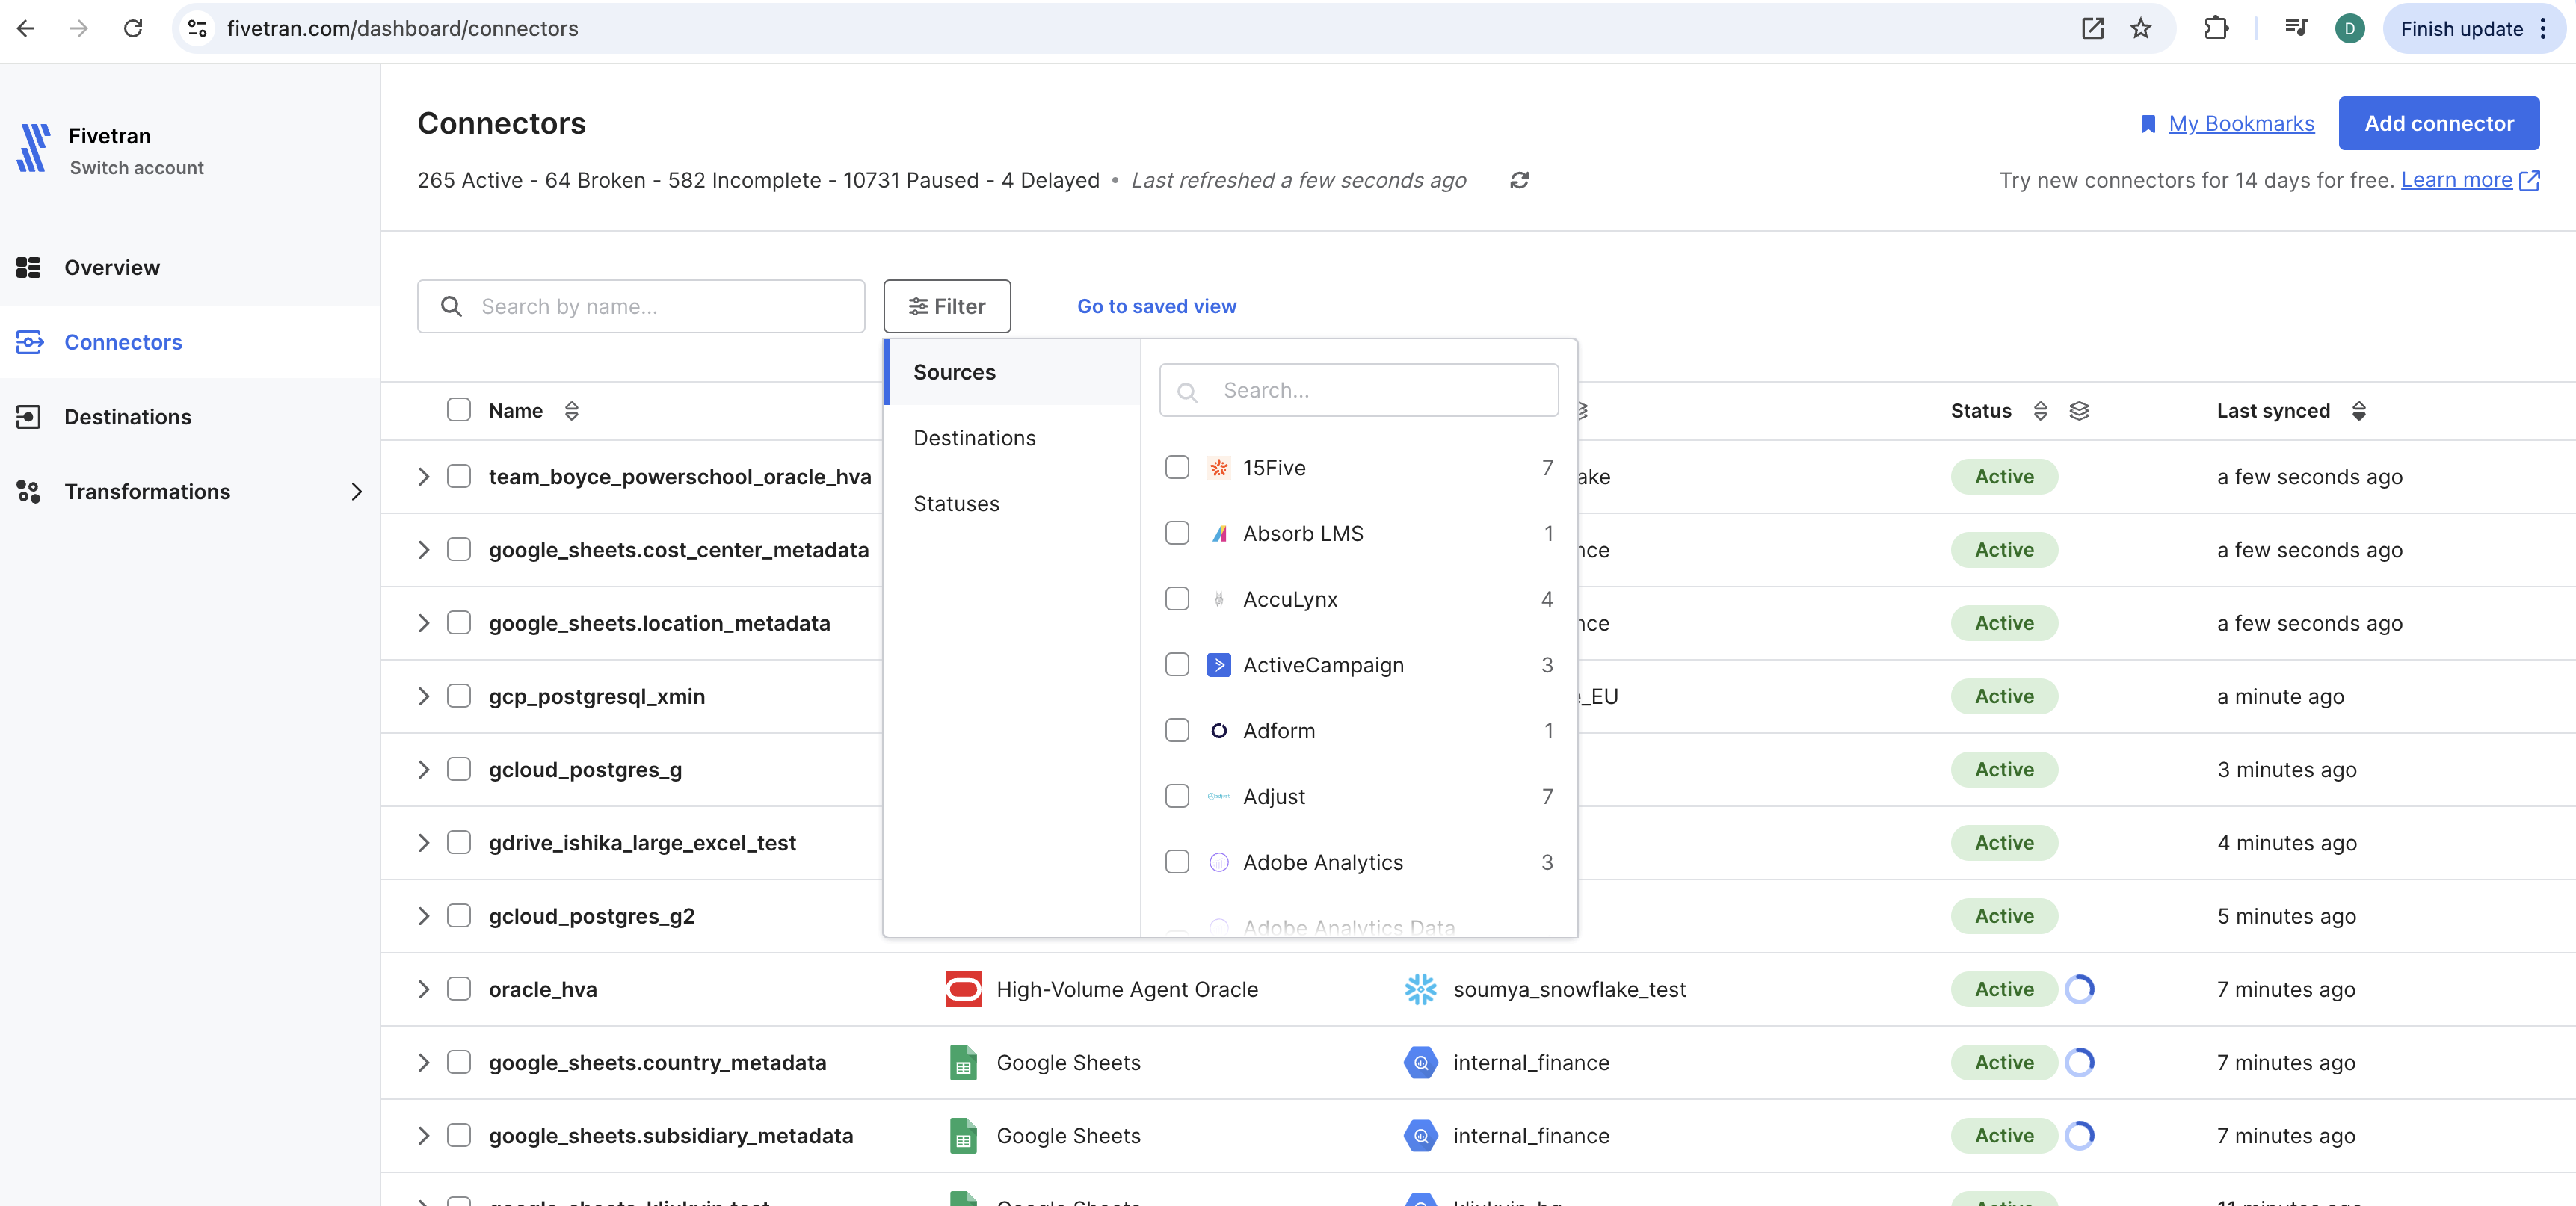Screen dimensions: 2576x1206
Task: Tick the select-all checkbox by Name
Action: tap(459, 411)
